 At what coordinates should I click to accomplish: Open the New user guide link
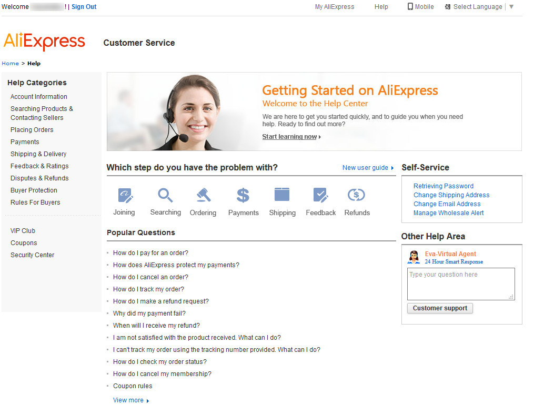tap(368, 168)
